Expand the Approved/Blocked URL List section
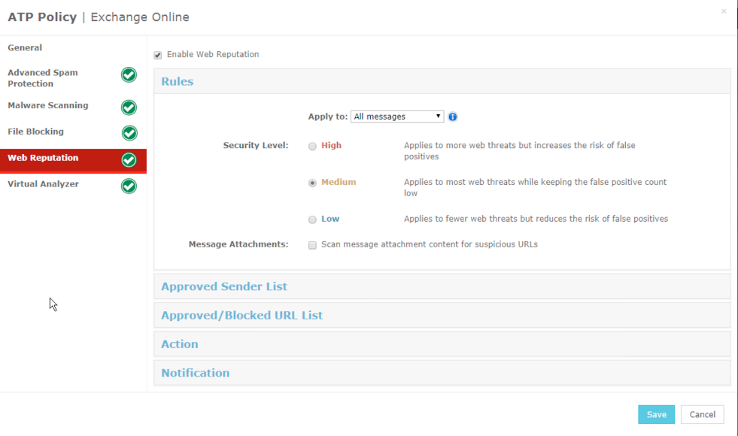The width and height of the screenshot is (738, 436). (x=442, y=315)
